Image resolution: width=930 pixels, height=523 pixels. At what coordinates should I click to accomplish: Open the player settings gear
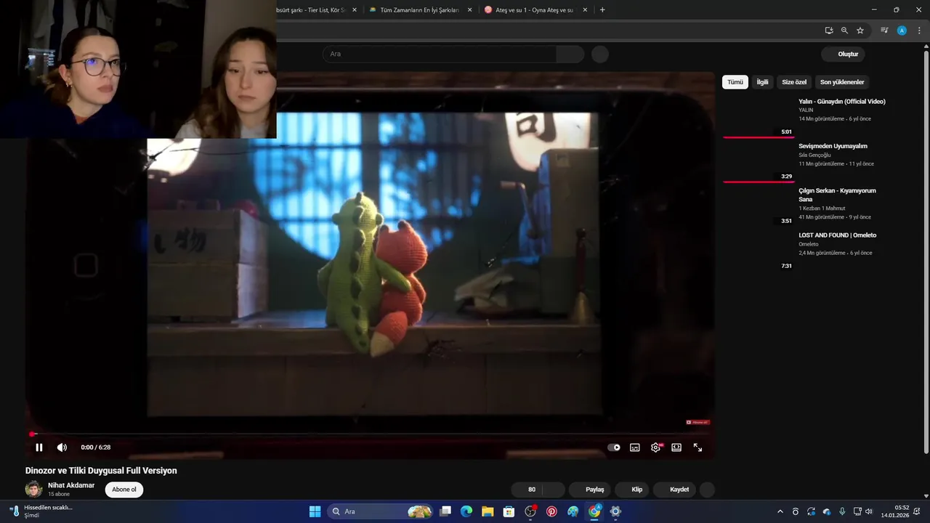pyautogui.click(x=655, y=447)
